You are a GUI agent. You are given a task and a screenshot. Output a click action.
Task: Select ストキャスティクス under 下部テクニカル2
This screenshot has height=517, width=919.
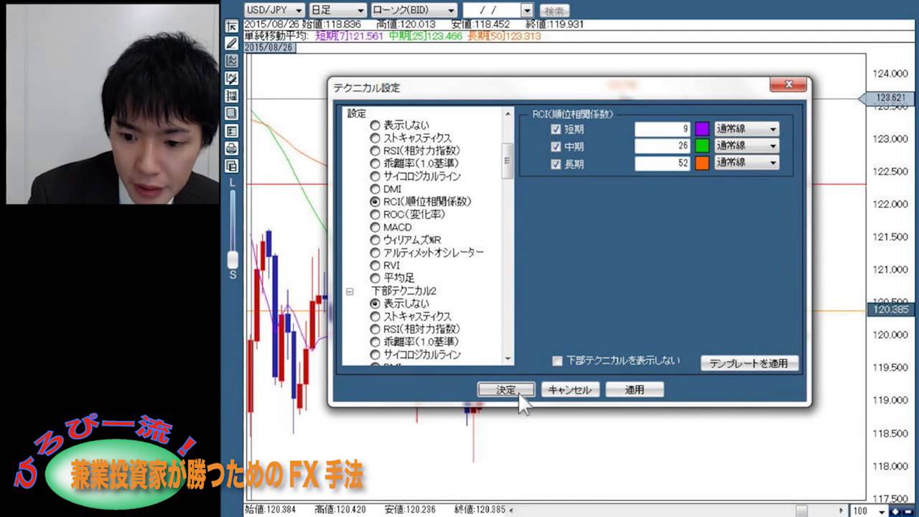point(375,317)
